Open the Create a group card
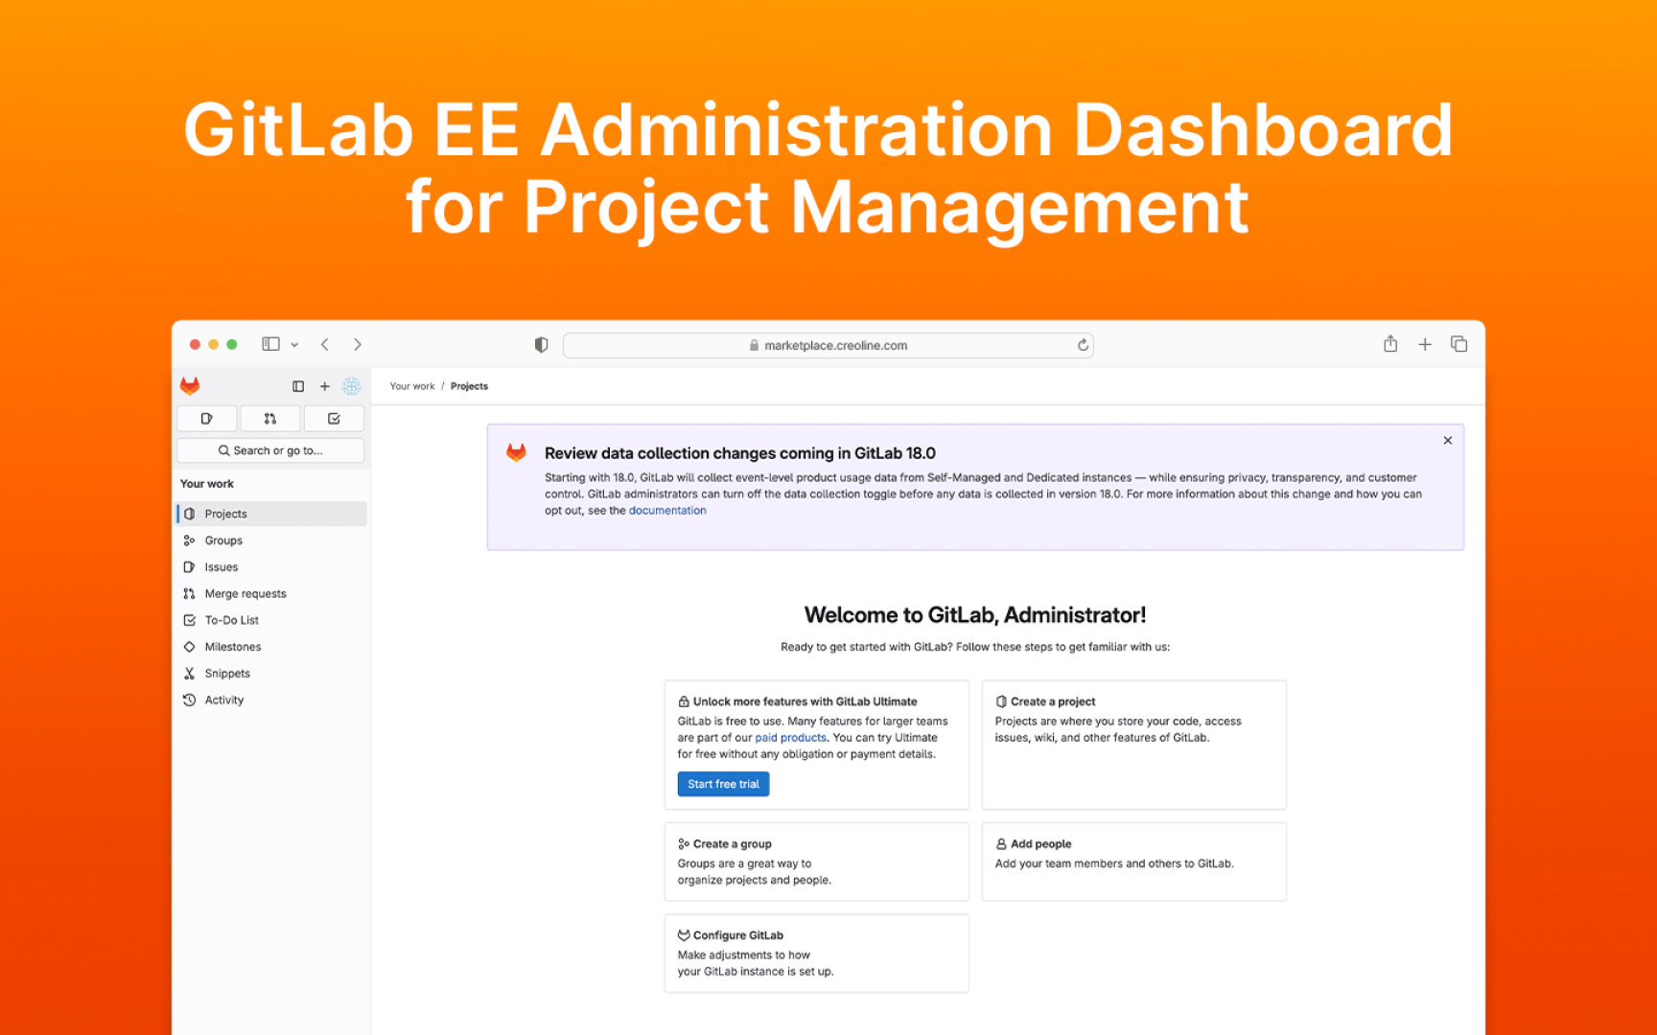Image resolution: width=1657 pixels, height=1035 pixels. click(x=816, y=862)
